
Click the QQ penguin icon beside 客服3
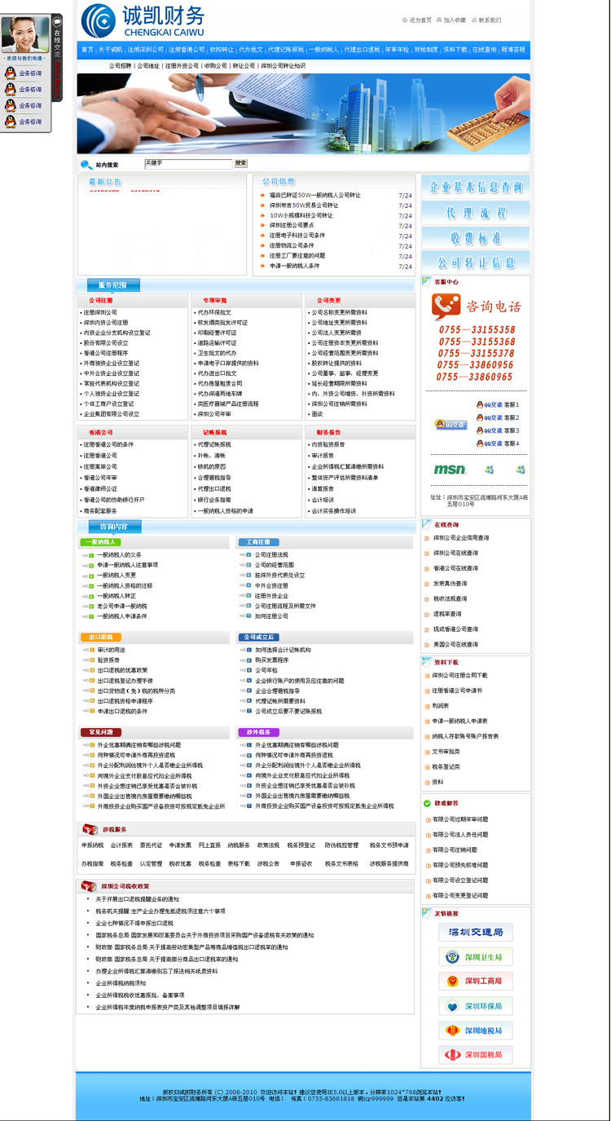coord(480,430)
